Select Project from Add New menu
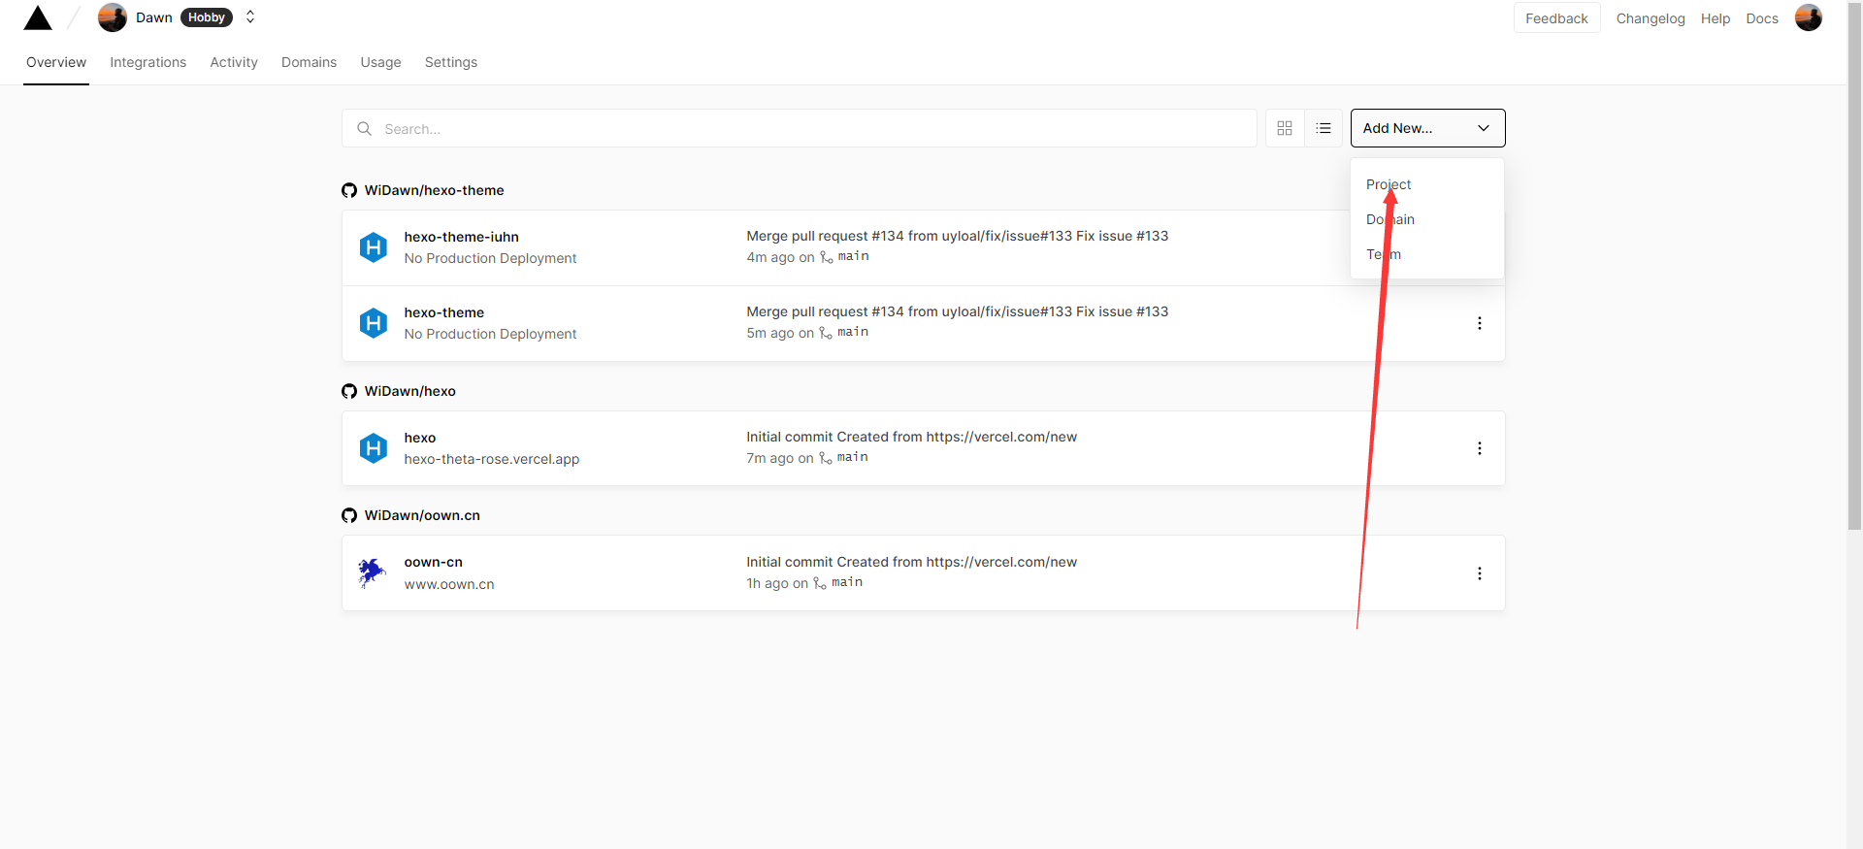The height and width of the screenshot is (849, 1863). click(1389, 184)
